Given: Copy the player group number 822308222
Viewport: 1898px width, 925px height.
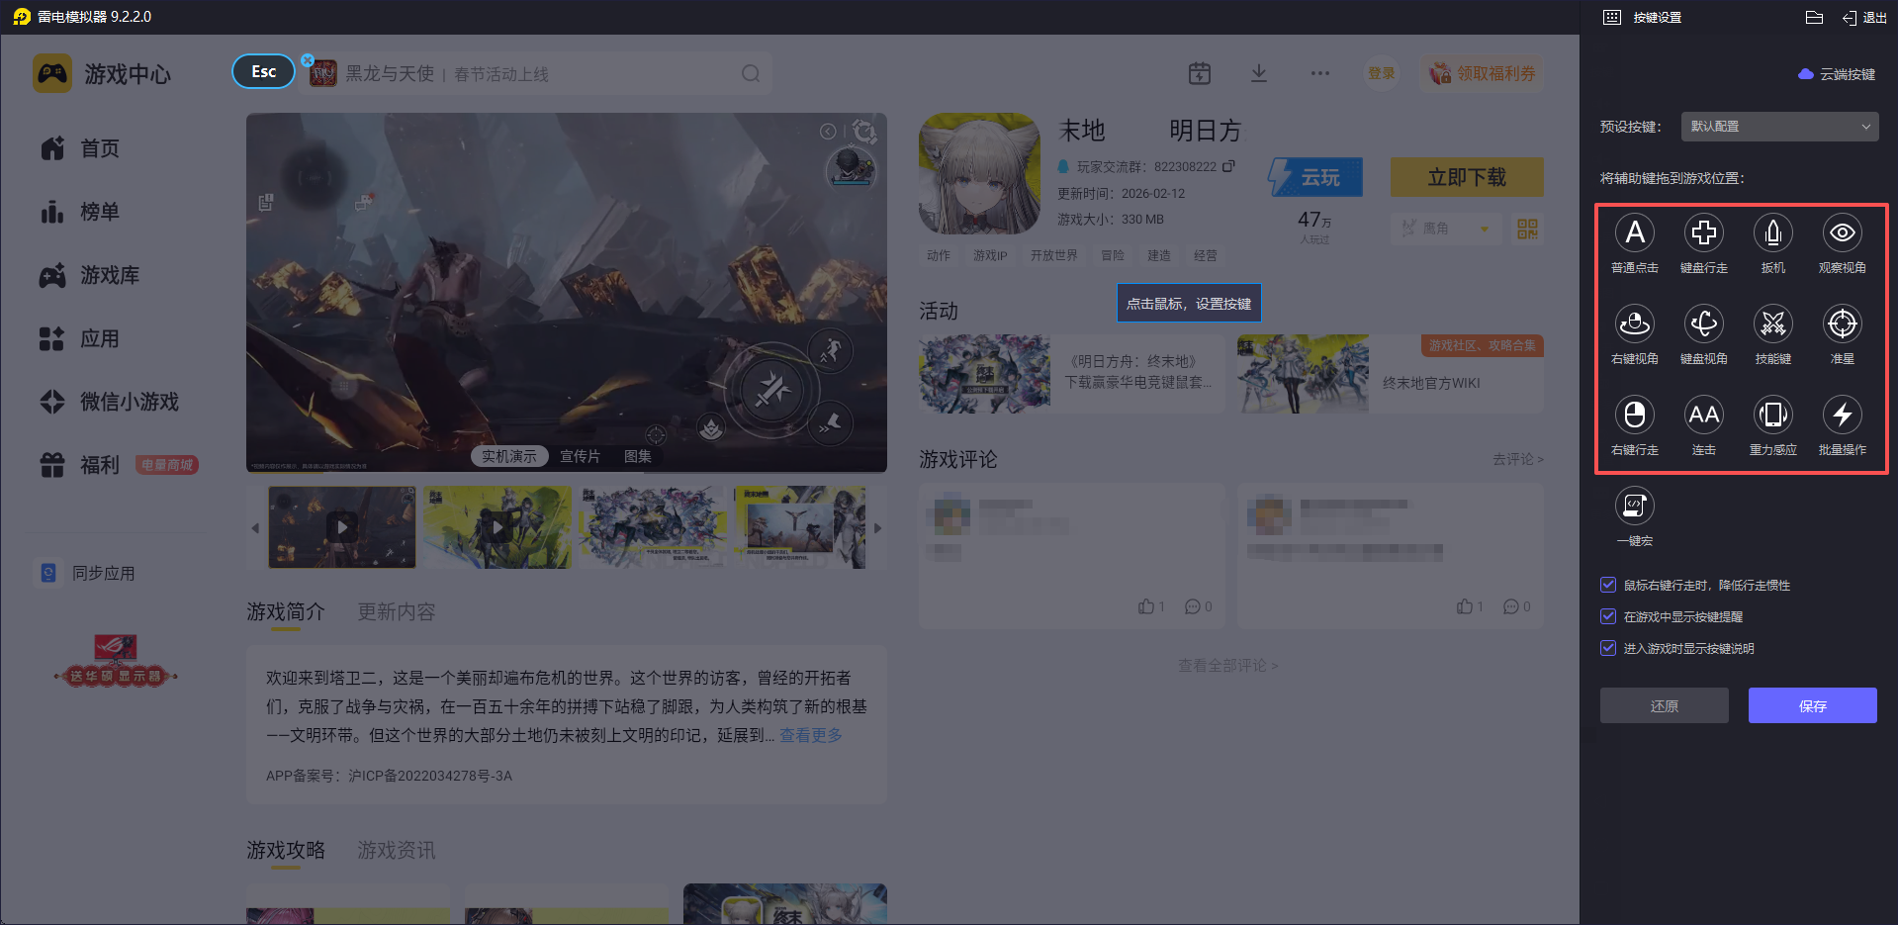Looking at the screenshot, I should (1228, 166).
